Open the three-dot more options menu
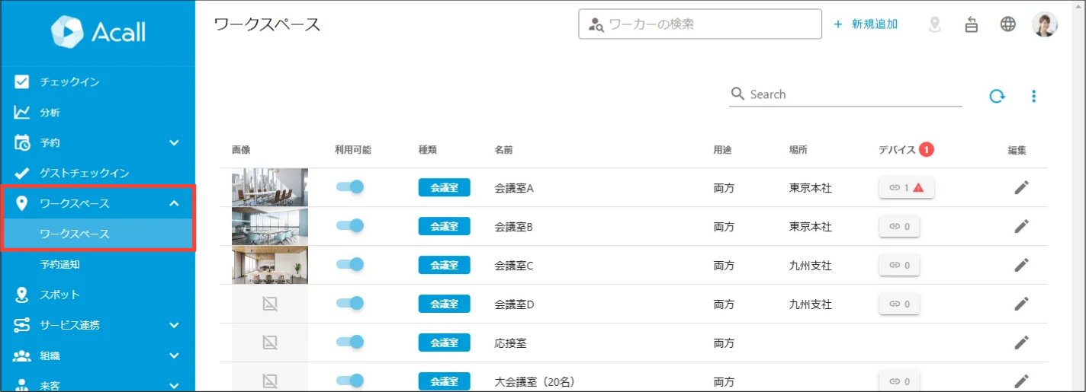 pos(1034,96)
